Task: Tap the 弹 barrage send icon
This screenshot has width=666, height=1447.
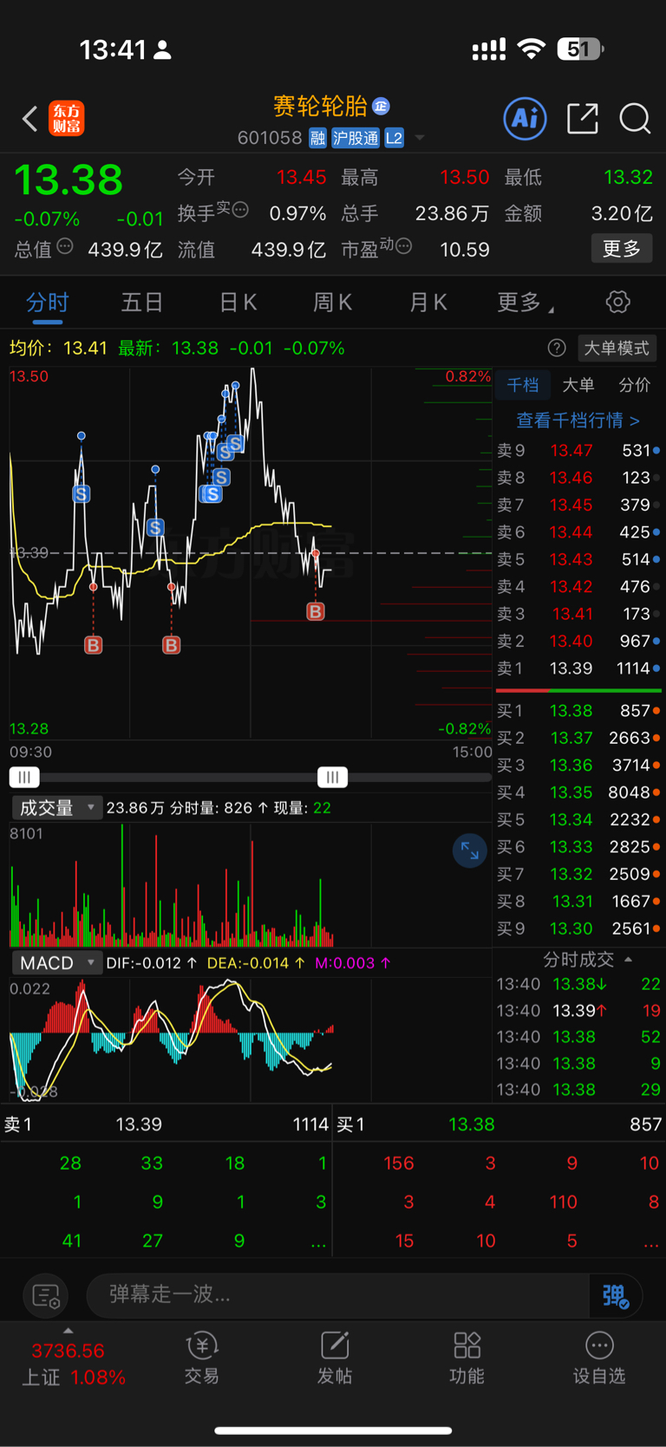Action: pyautogui.click(x=616, y=1295)
